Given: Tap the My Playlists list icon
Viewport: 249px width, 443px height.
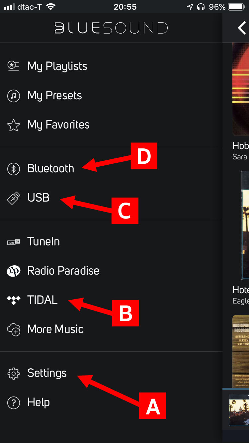Looking at the screenshot, I should (x=14, y=66).
